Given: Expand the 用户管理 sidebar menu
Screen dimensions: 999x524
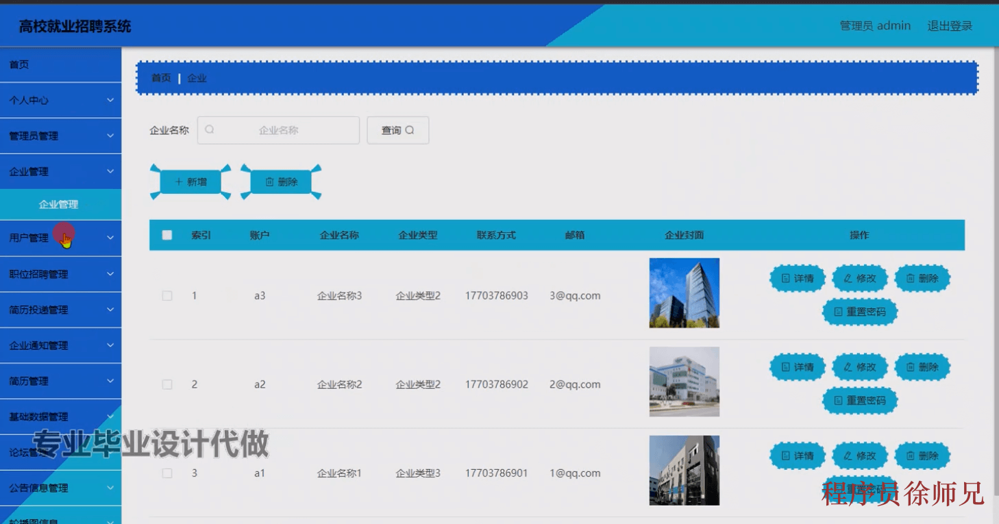Looking at the screenshot, I should click(61, 238).
